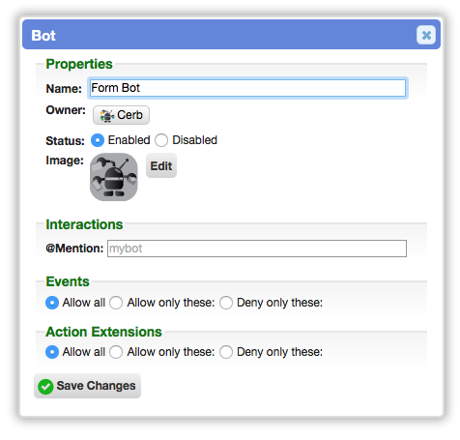Click the Interactions section heading
The width and height of the screenshot is (460, 440).
84,224
